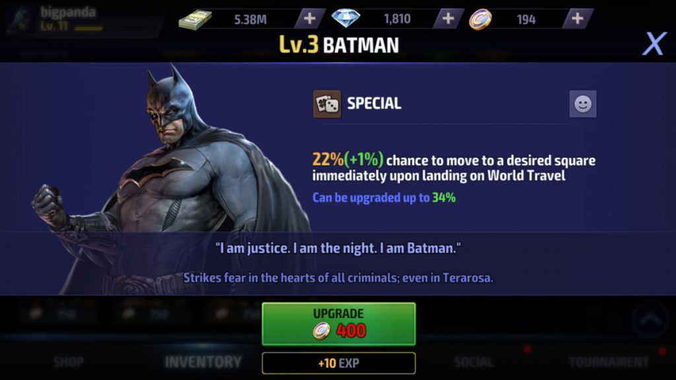
Task: Add more coins with plus button
Action: tap(577, 18)
